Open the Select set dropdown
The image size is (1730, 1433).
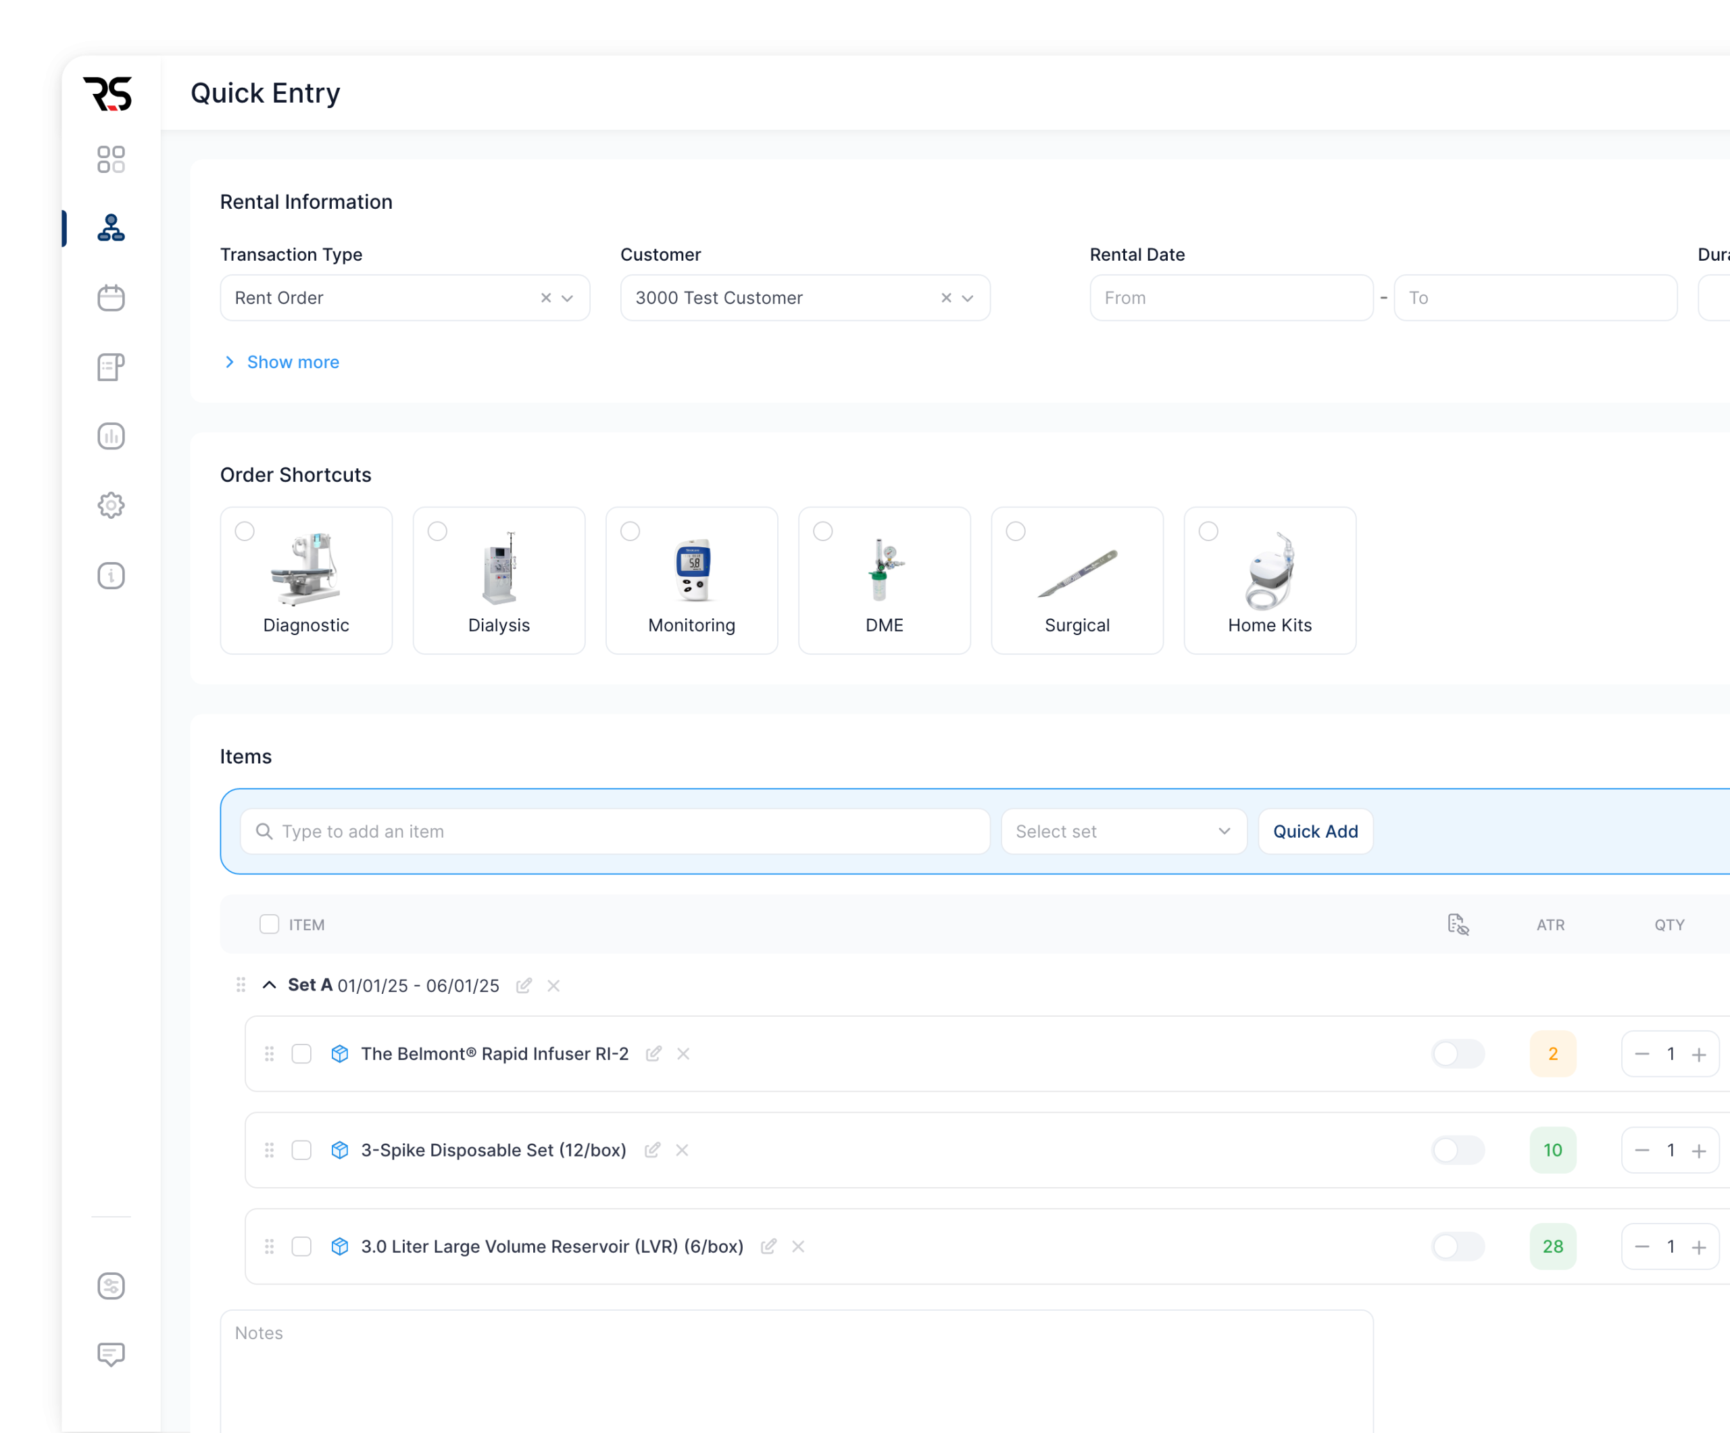click(1124, 832)
